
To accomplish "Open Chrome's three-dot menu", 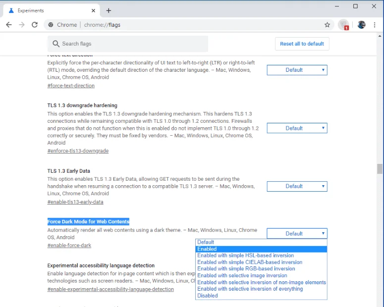I will point(375,25).
